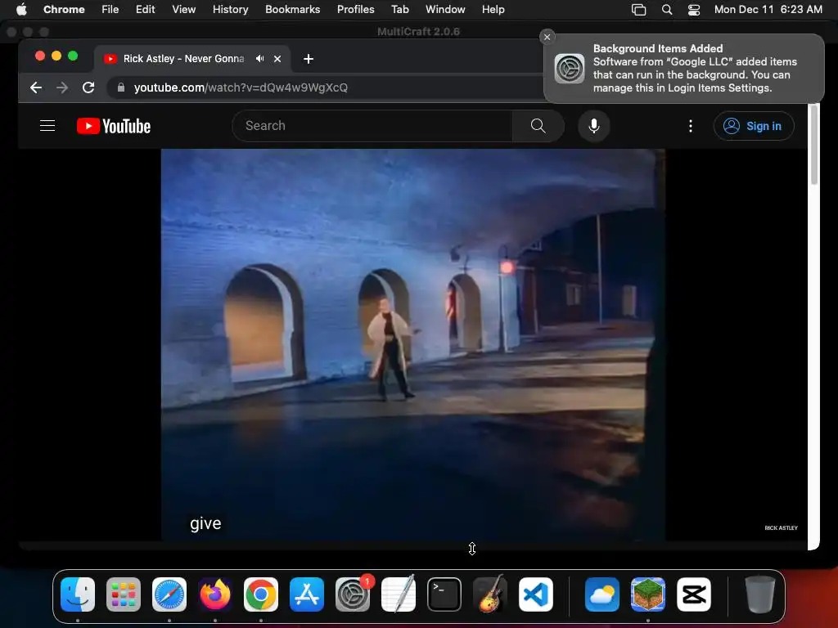Open Finder from the Dock

pyautogui.click(x=78, y=594)
